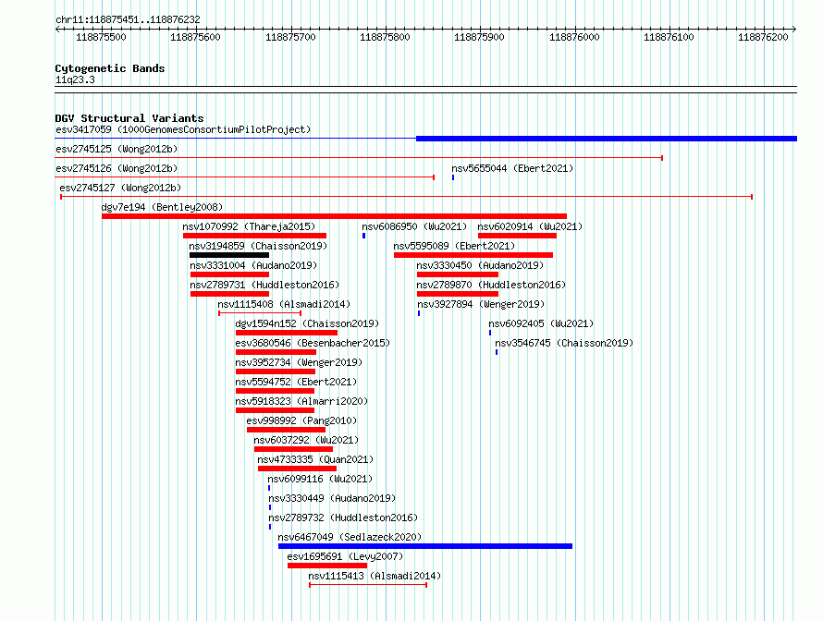823x621 pixels.
Task: Click nsv3546745 (Chaisson2019) label
Action: [x=564, y=343]
